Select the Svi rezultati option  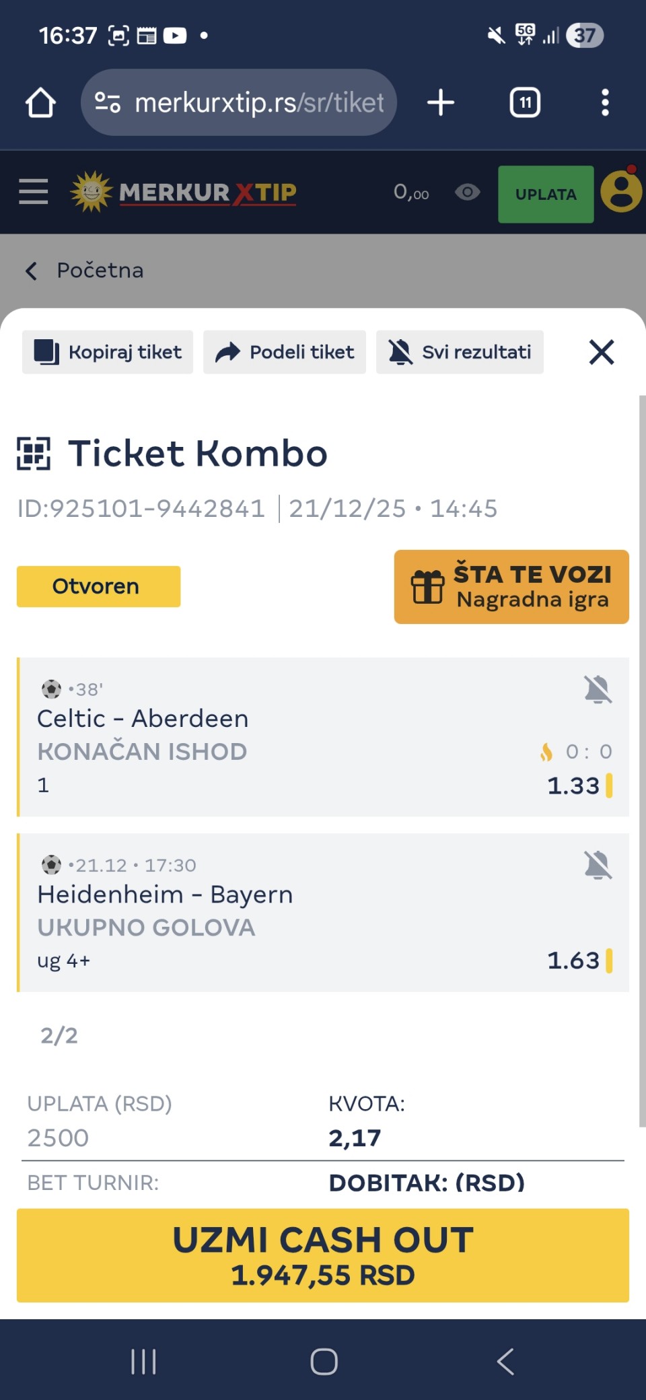[460, 352]
